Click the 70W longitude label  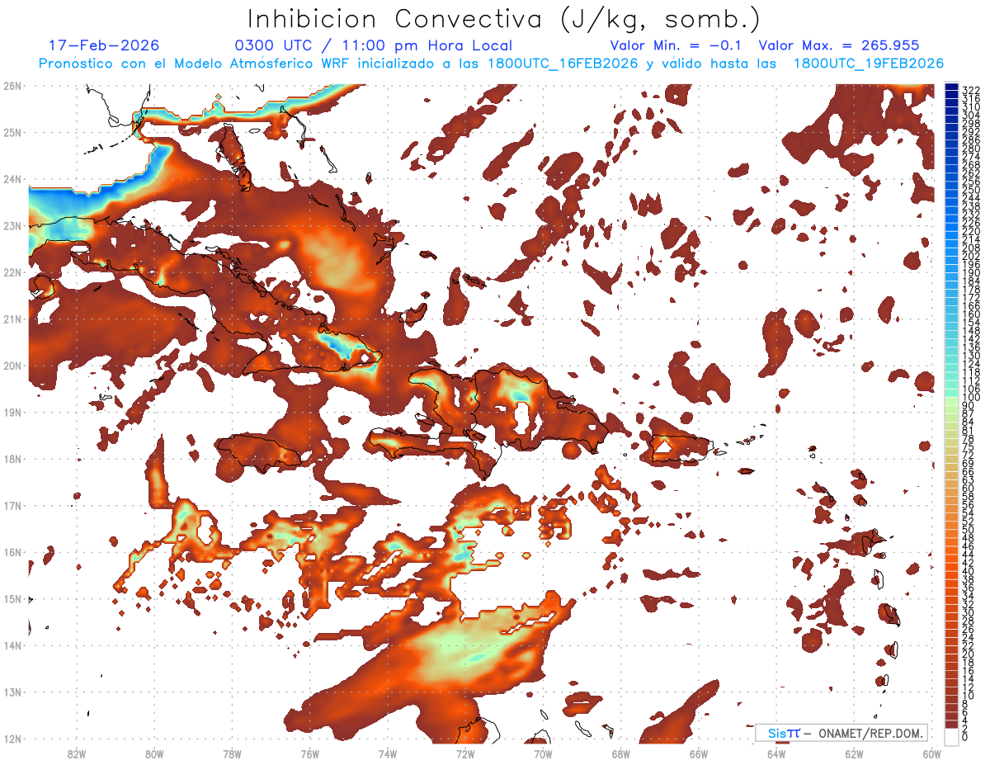point(543,753)
